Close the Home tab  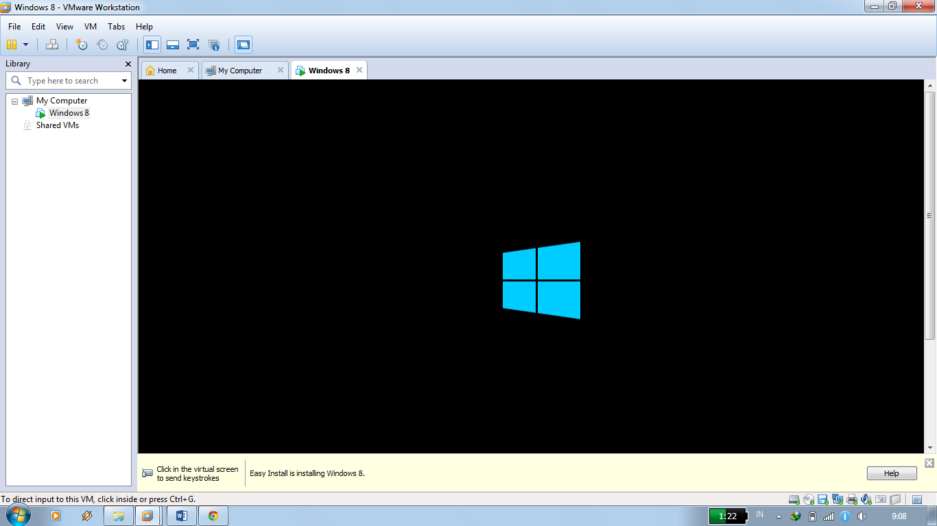point(191,70)
